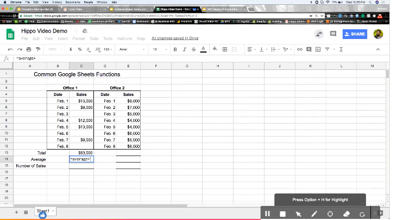Select column F header
This screenshot has width=403, height=220.
(156, 66)
